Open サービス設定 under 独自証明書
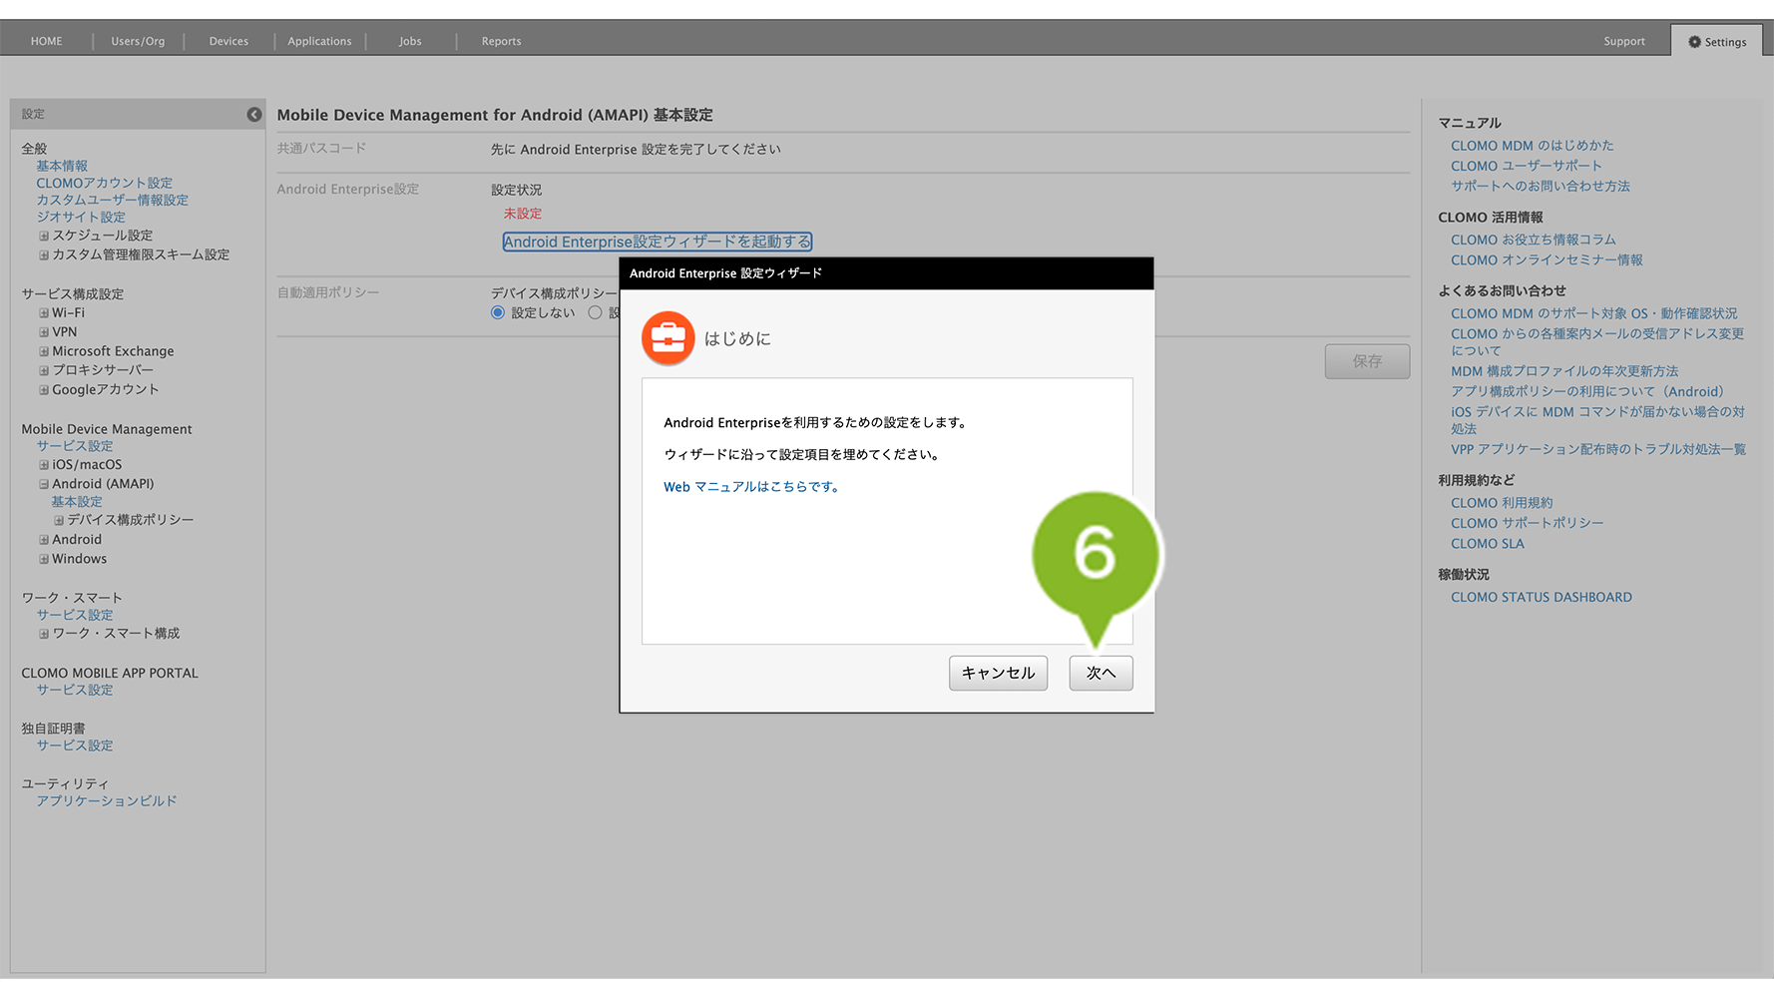 75,746
